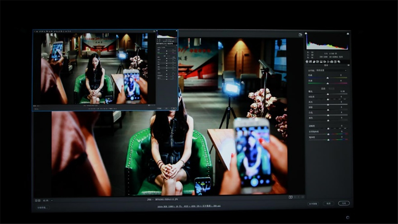
Task: Open the Lens Corrections panel tab icon
Action: 325,62
